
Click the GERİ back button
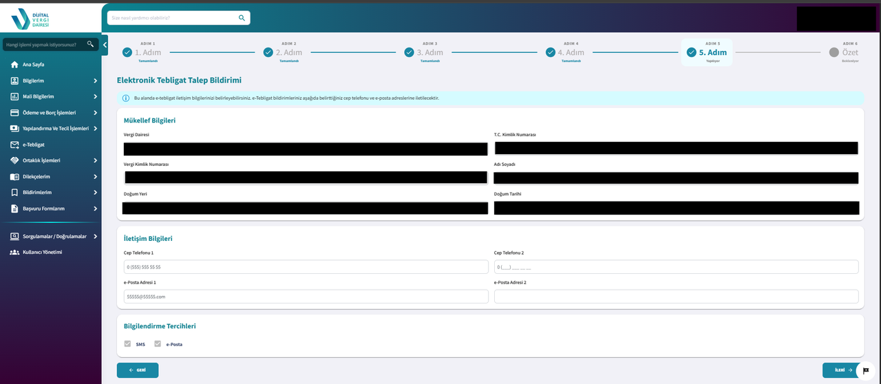138,370
